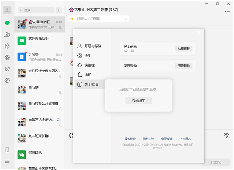Open the 订阅号 subscriptions entry
234x170 pixels.
click(40, 57)
